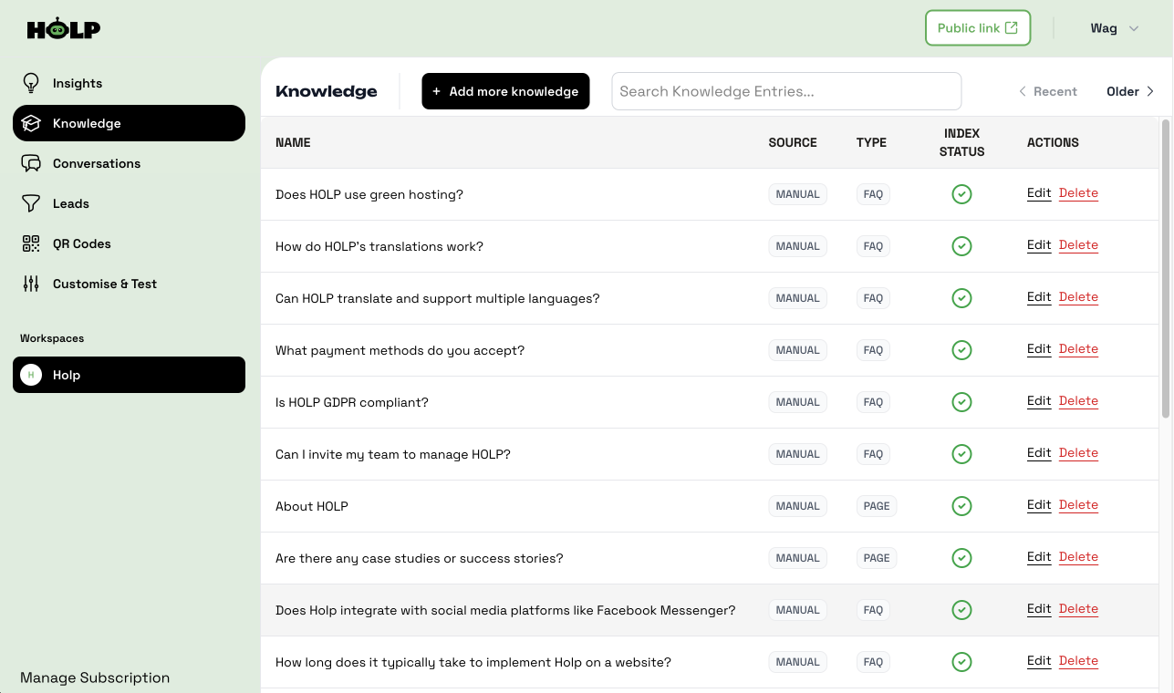Click FAQ type tag in green hosting row
The height and width of the screenshot is (693, 1174).
[873, 194]
